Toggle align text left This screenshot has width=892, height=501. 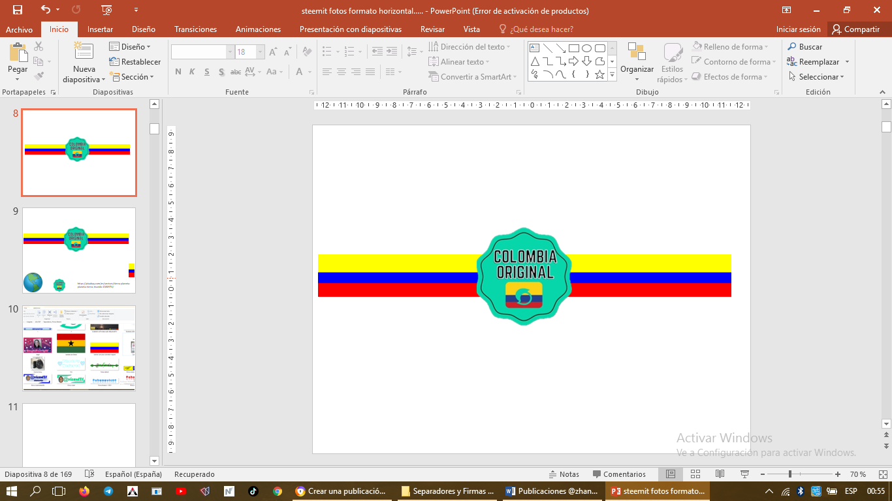tap(327, 72)
